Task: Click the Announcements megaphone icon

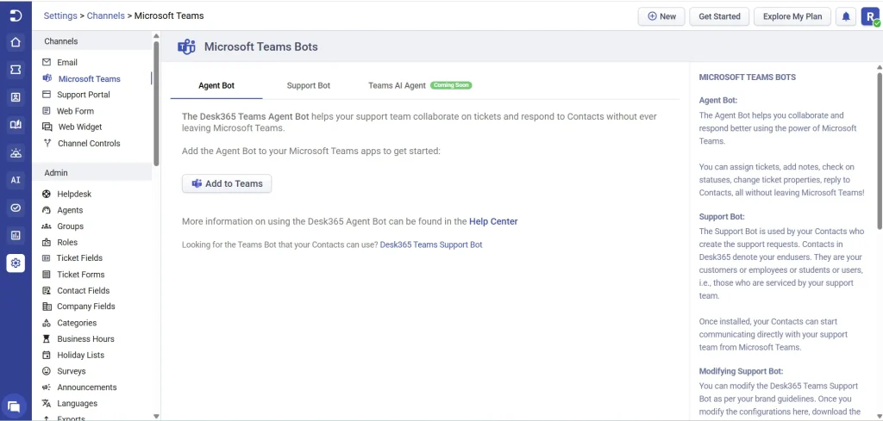Action: click(x=47, y=387)
